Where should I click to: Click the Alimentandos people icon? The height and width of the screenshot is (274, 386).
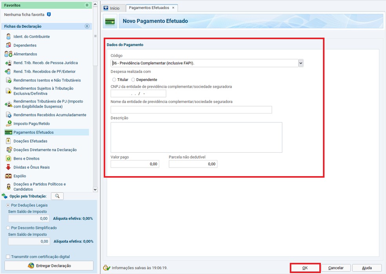(8, 54)
